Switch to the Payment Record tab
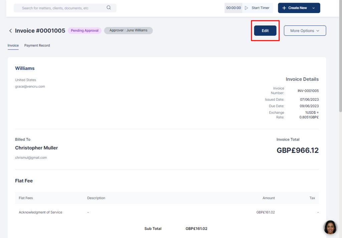Image resolution: width=342 pixels, height=238 pixels. click(37, 45)
